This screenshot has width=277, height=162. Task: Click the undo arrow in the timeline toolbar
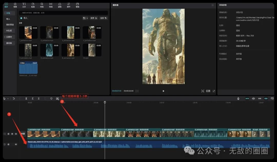coord(14,99)
